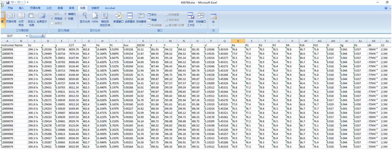Click the Split button (拆分)
This screenshot has width=392, height=150.
pyautogui.click(x=151, y=14)
